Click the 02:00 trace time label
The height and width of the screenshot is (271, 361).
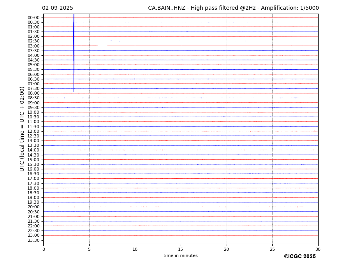point(33,36)
